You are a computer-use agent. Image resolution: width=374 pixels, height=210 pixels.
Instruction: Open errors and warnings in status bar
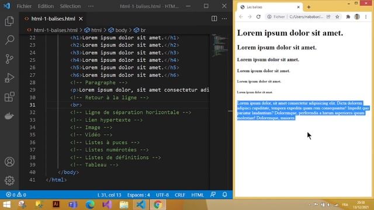[x=16, y=195]
